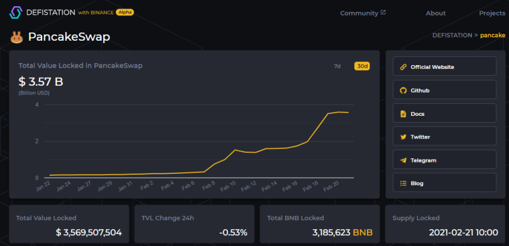Open the Projects menu item
The width and height of the screenshot is (509, 246).
point(492,13)
